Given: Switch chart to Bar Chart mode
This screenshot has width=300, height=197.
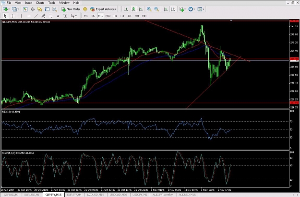Looking at the screenshot, I should coord(126,9).
